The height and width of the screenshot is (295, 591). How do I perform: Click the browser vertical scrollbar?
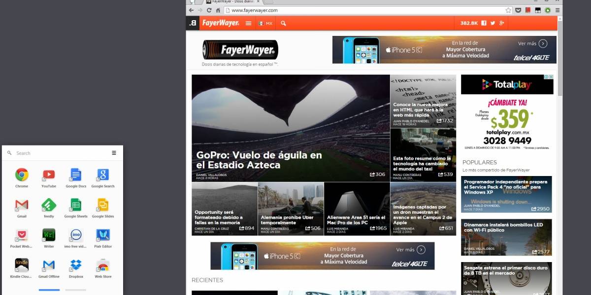(x=559, y=59)
